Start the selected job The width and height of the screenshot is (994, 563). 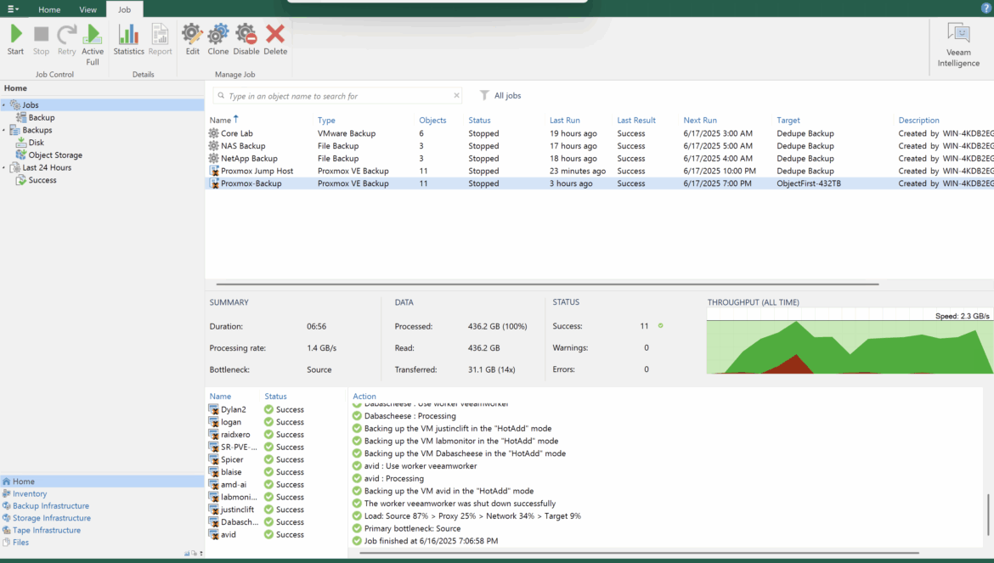[x=16, y=40]
